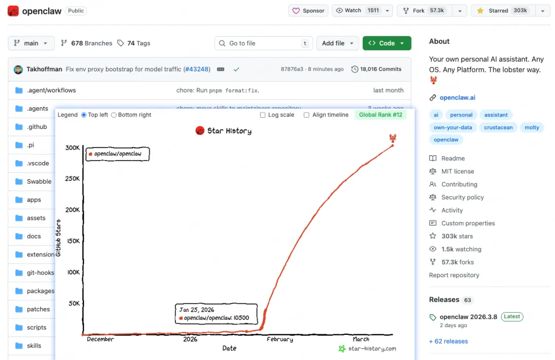Viewport: 555px width, 360px height.
Task: Click the Go to file search field
Action: pyautogui.click(x=263, y=43)
